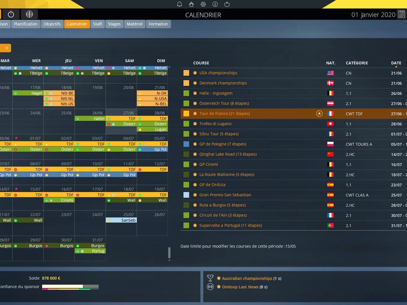Viewport: 407px width, 305px height.
Task: Open Österreich Tour (8 étapes) race
Action: tap(224, 104)
